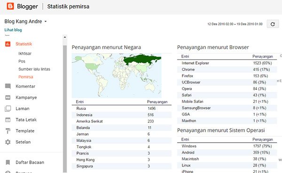Click the Windows operating system entry
Viewport: 282px width, 173px height.
(x=189, y=146)
